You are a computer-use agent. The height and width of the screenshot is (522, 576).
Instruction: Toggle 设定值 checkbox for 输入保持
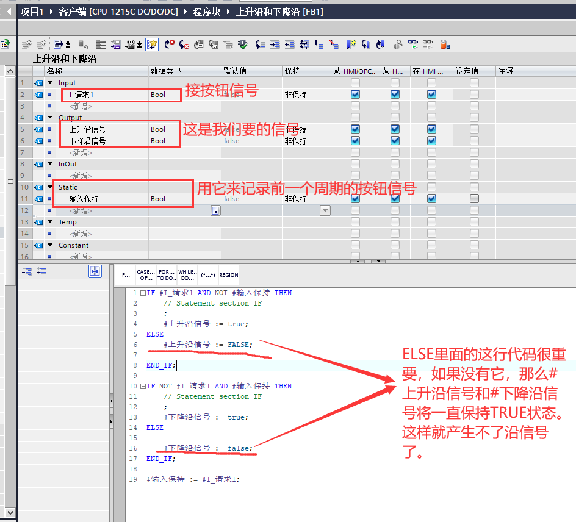coord(475,199)
